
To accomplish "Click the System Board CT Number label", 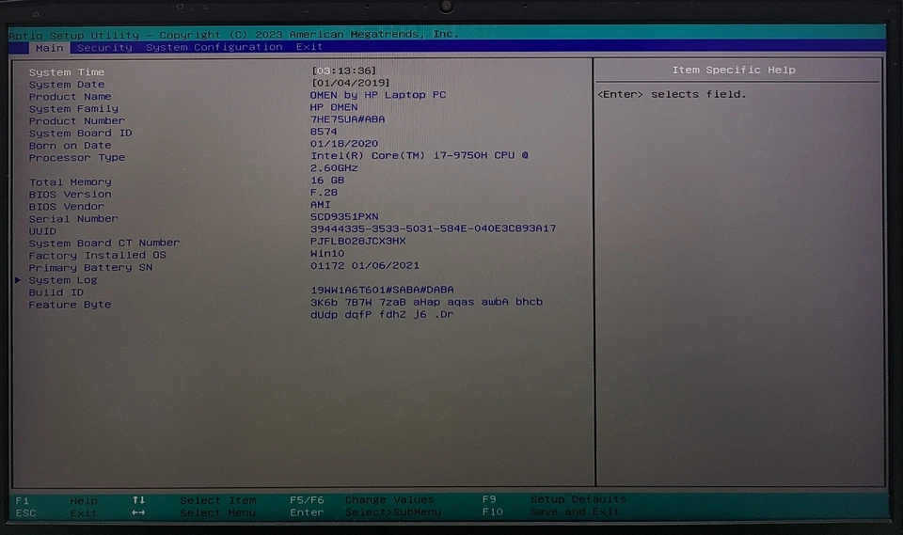I will tap(104, 243).
